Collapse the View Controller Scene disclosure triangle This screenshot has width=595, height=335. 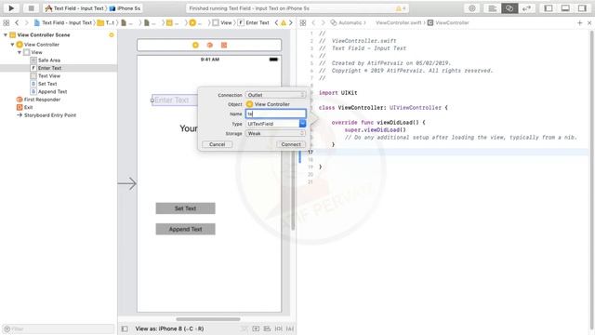6,35
